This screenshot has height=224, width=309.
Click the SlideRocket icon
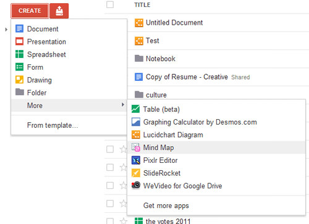click(x=136, y=173)
